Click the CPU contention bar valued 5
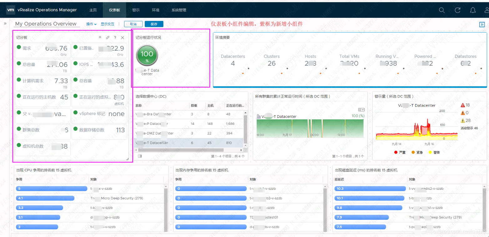Screen dimensions: 489x237 pyautogui.click(x=52, y=189)
